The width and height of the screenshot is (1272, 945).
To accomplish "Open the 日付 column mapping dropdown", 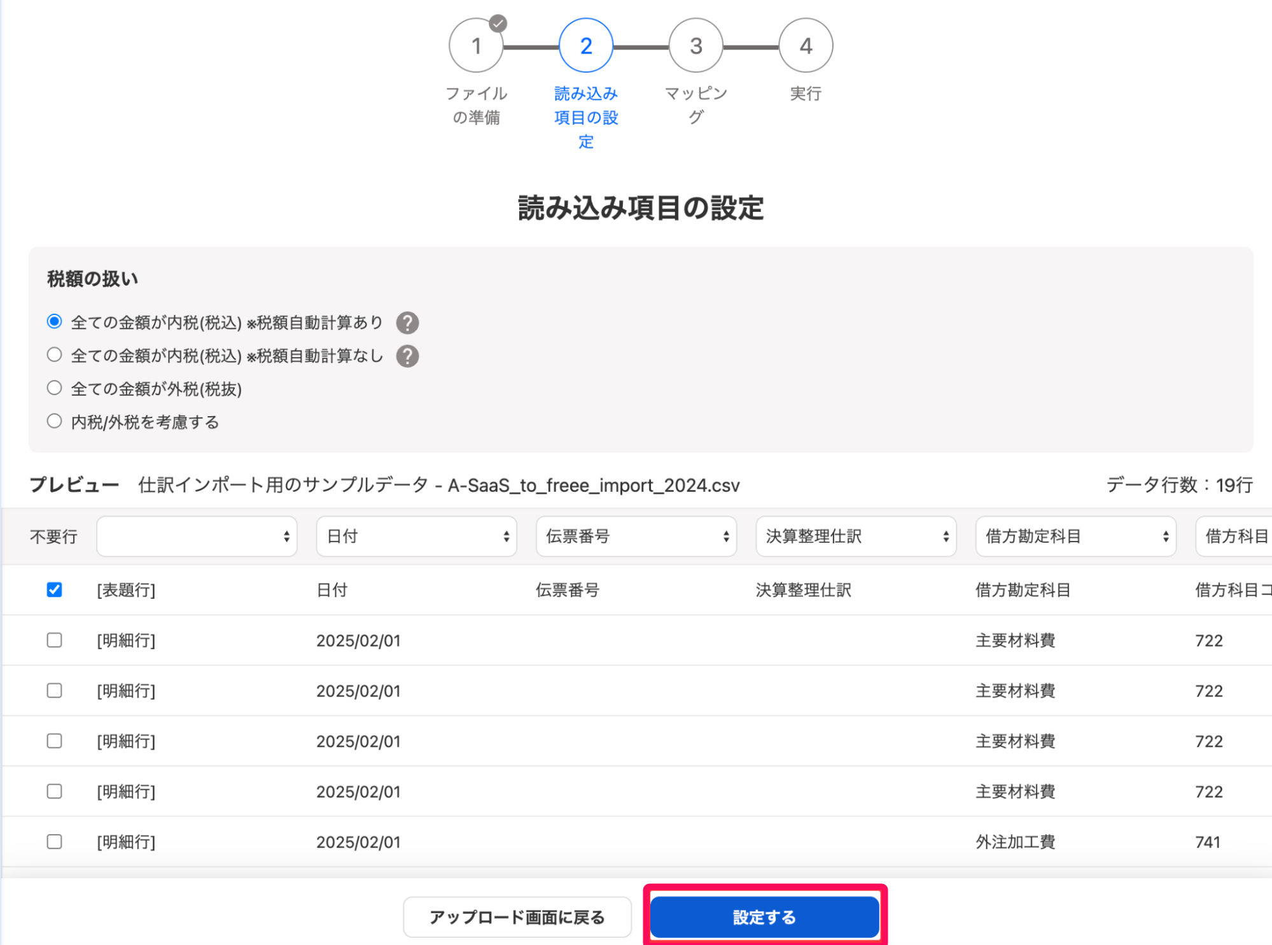I will [x=416, y=536].
